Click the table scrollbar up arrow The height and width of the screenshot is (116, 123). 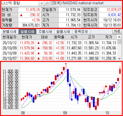click(119, 37)
